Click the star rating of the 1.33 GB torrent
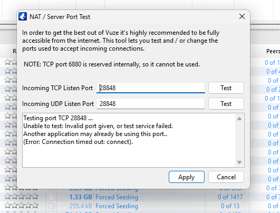Image resolution: width=280 pixels, height=213 pixels. (22, 197)
